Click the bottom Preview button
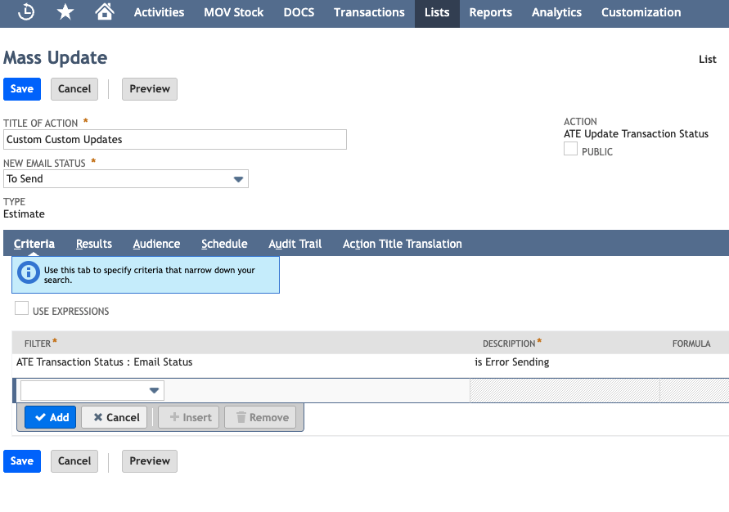The height and width of the screenshot is (512, 729). tap(150, 461)
